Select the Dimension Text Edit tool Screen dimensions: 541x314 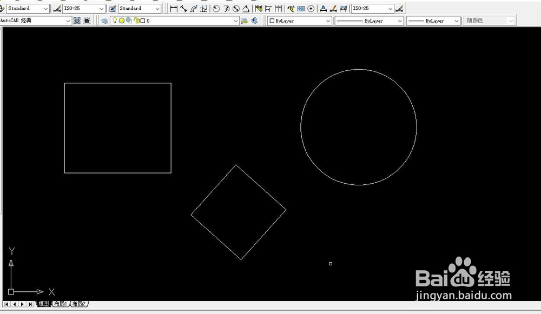click(x=324, y=9)
